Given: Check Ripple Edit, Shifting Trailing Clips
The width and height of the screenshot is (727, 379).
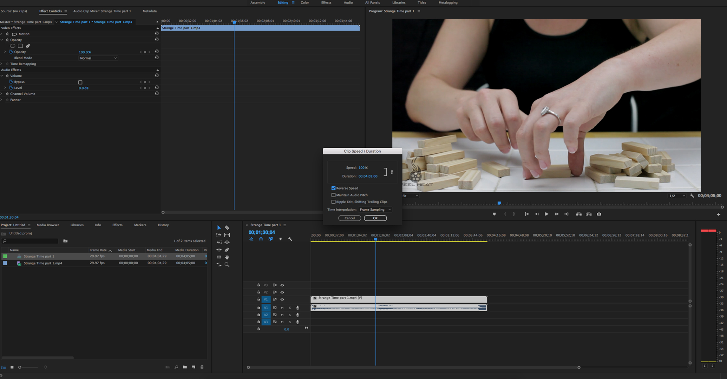Looking at the screenshot, I should pos(333,202).
